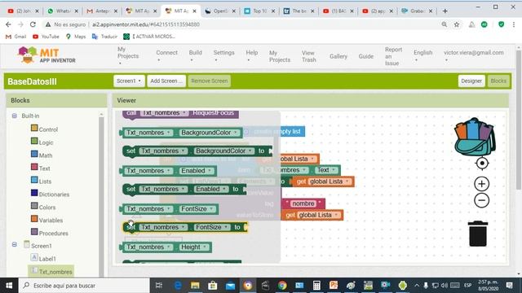Open property dropdown on set FontSize block
The image size is (522, 293).
click(x=212, y=227)
